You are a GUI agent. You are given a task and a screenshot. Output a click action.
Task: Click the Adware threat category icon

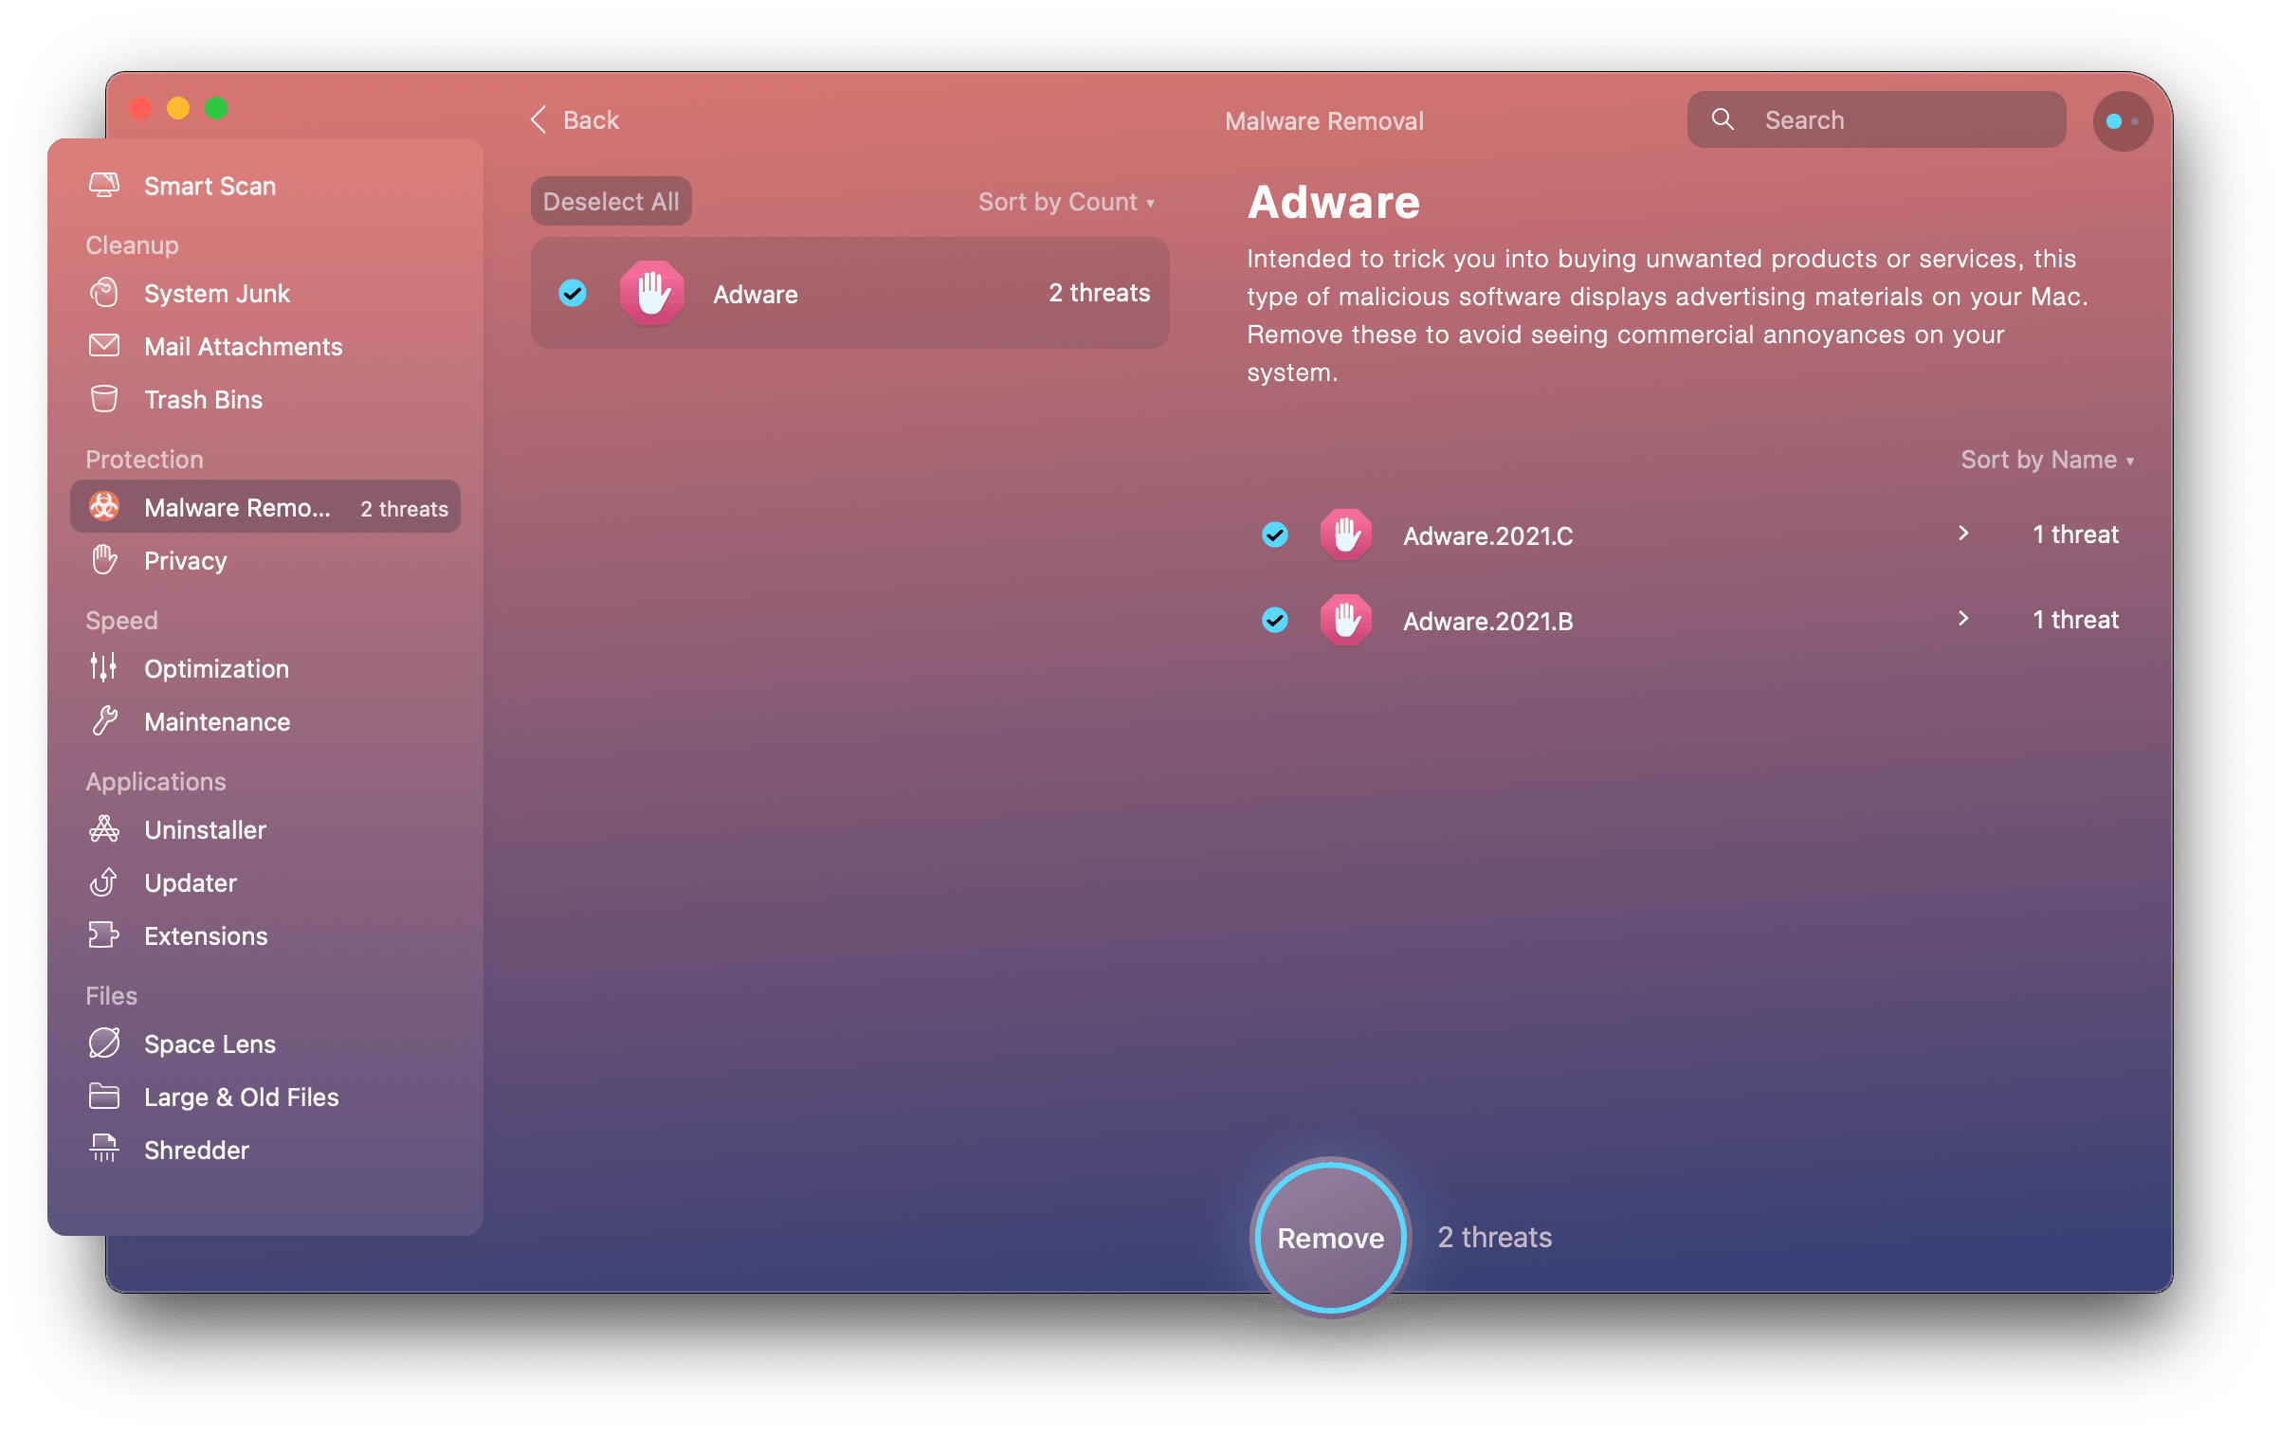pyautogui.click(x=650, y=294)
